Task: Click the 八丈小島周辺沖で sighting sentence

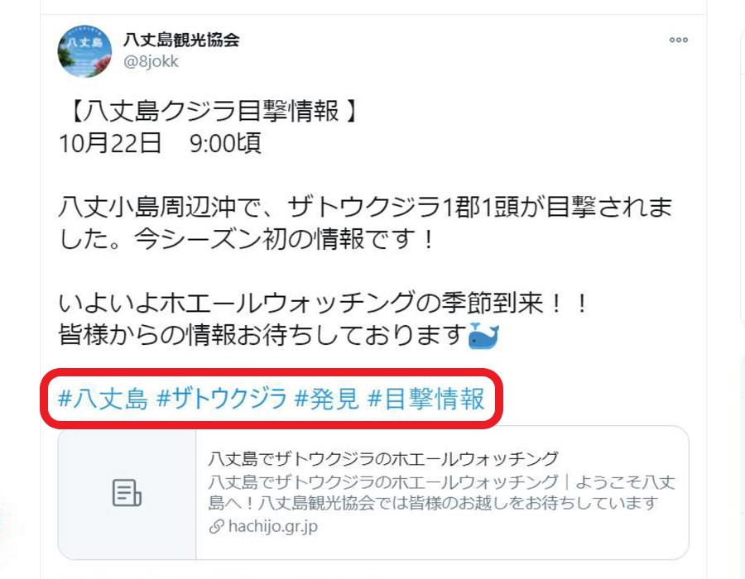Action: tap(365, 208)
